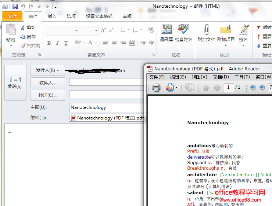
Task: Click 签名 signature button
Action: click(x=243, y=35)
